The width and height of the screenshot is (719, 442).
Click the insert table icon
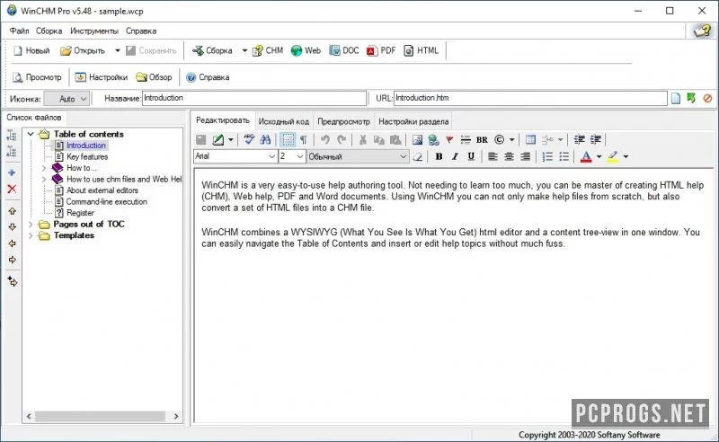pyautogui.click(x=530, y=139)
